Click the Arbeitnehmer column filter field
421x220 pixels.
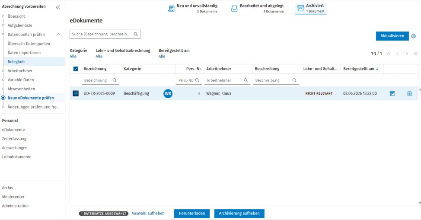click(227, 80)
